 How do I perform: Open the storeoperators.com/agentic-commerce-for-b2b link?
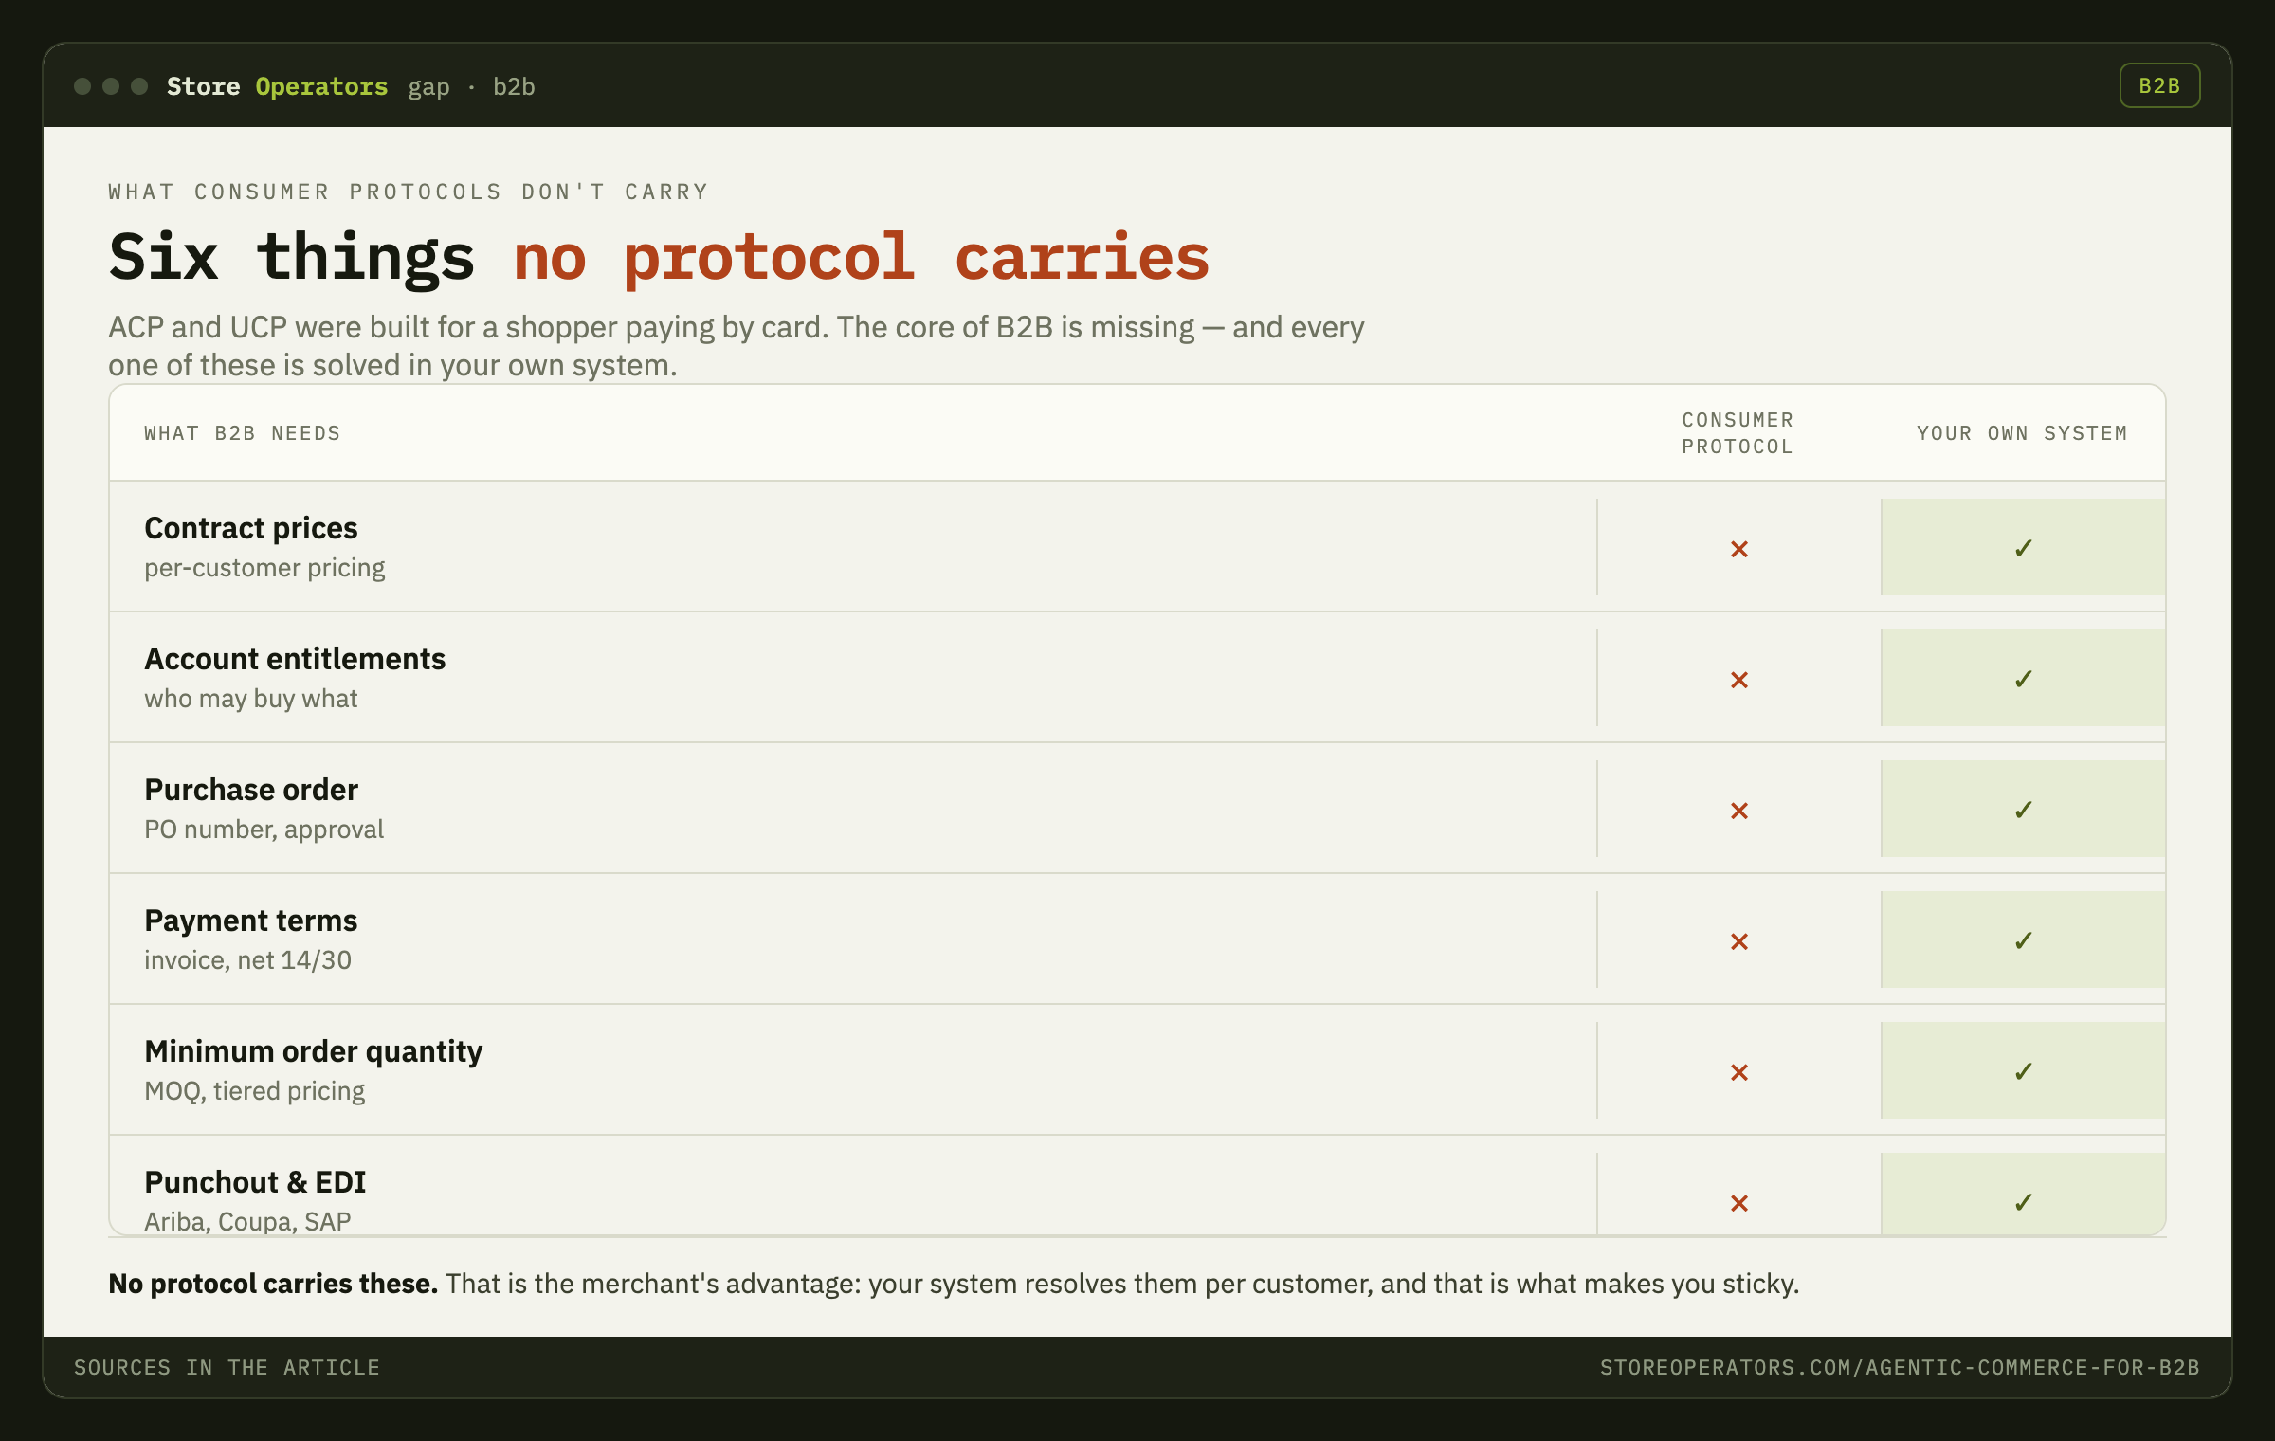pos(1900,1367)
